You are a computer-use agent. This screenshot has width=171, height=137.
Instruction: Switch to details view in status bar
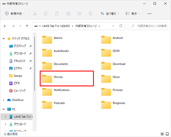[162, 134]
